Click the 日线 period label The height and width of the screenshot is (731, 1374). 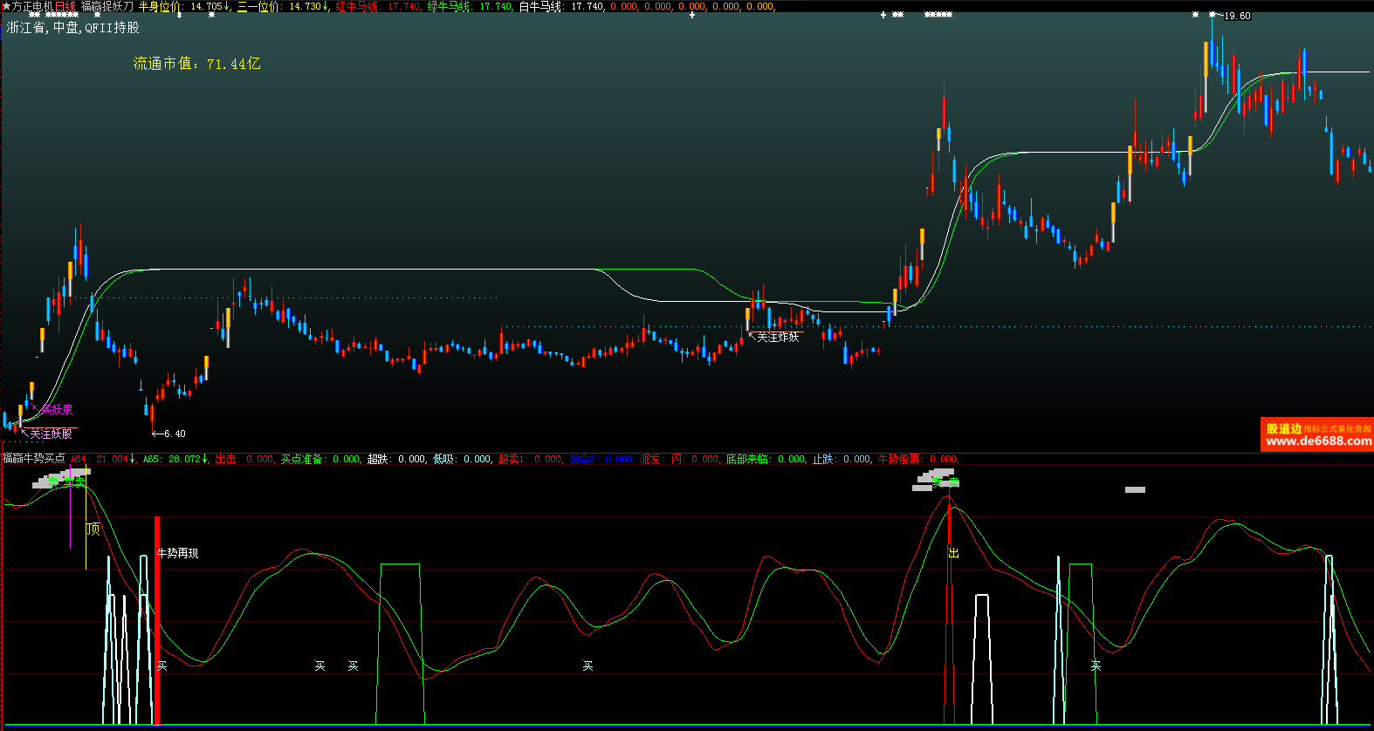tap(65, 6)
